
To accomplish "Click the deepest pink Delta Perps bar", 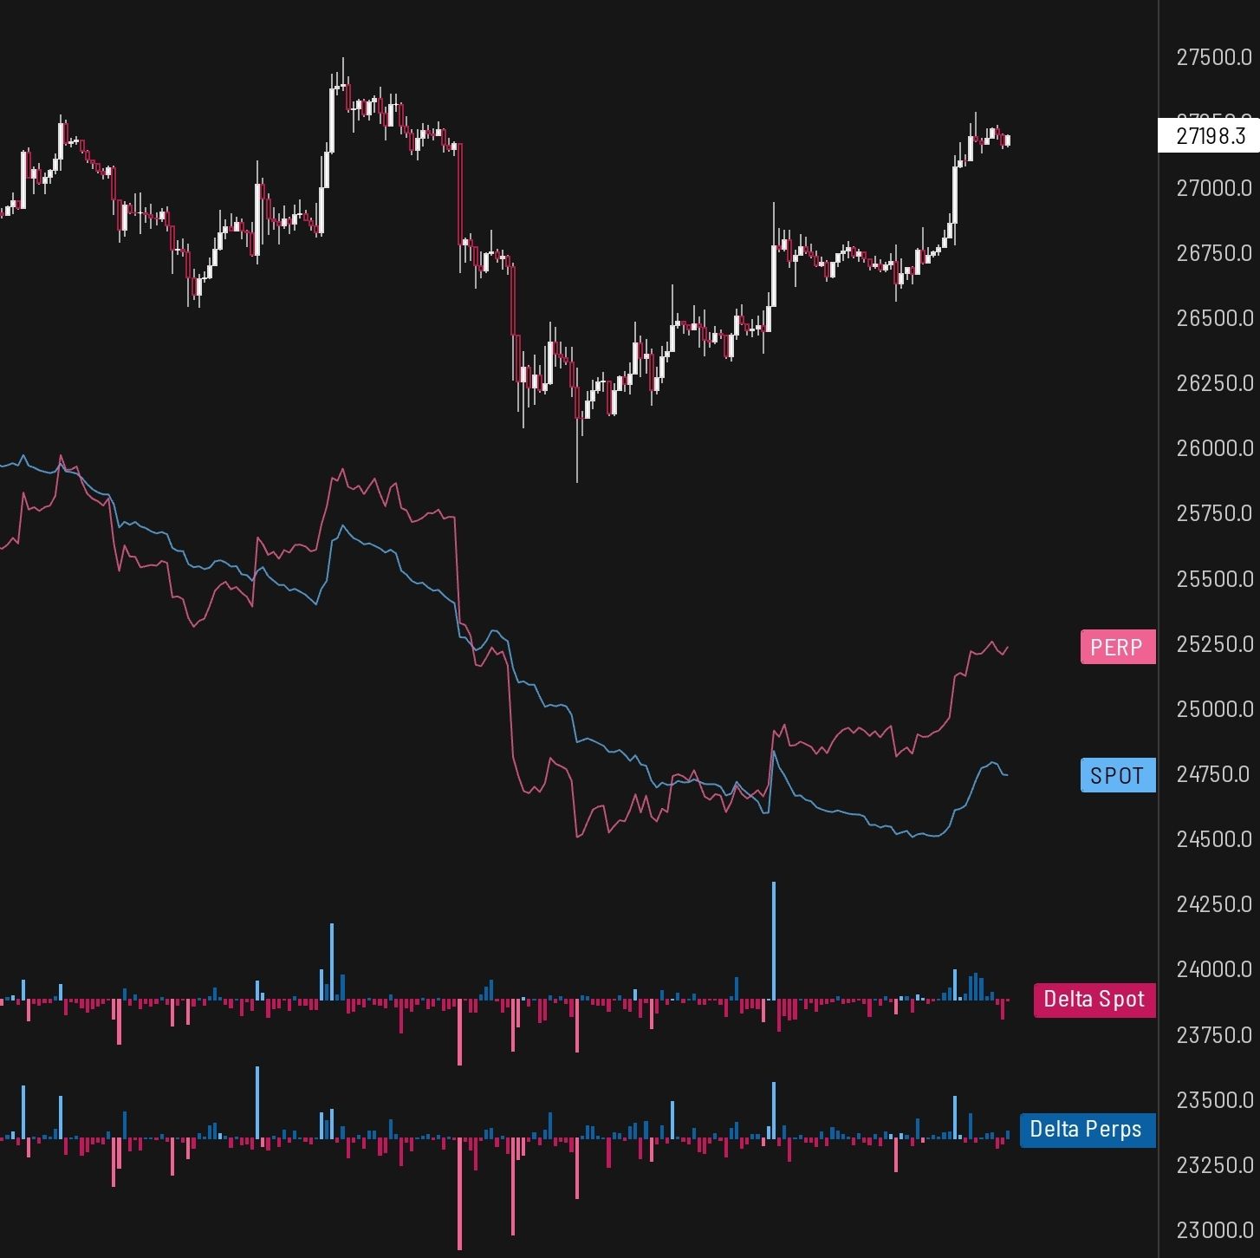I will [x=460, y=1194].
